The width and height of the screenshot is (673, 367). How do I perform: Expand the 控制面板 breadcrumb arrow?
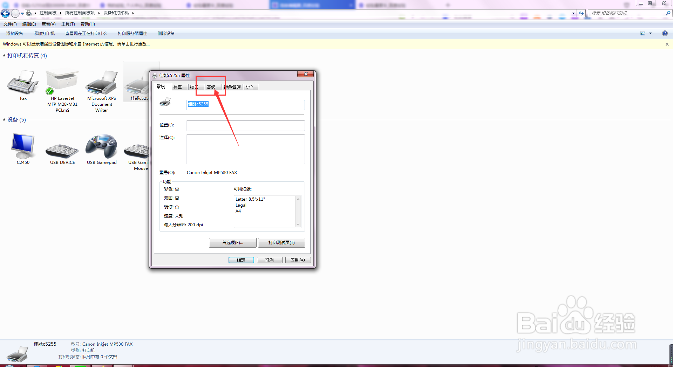[x=61, y=13]
